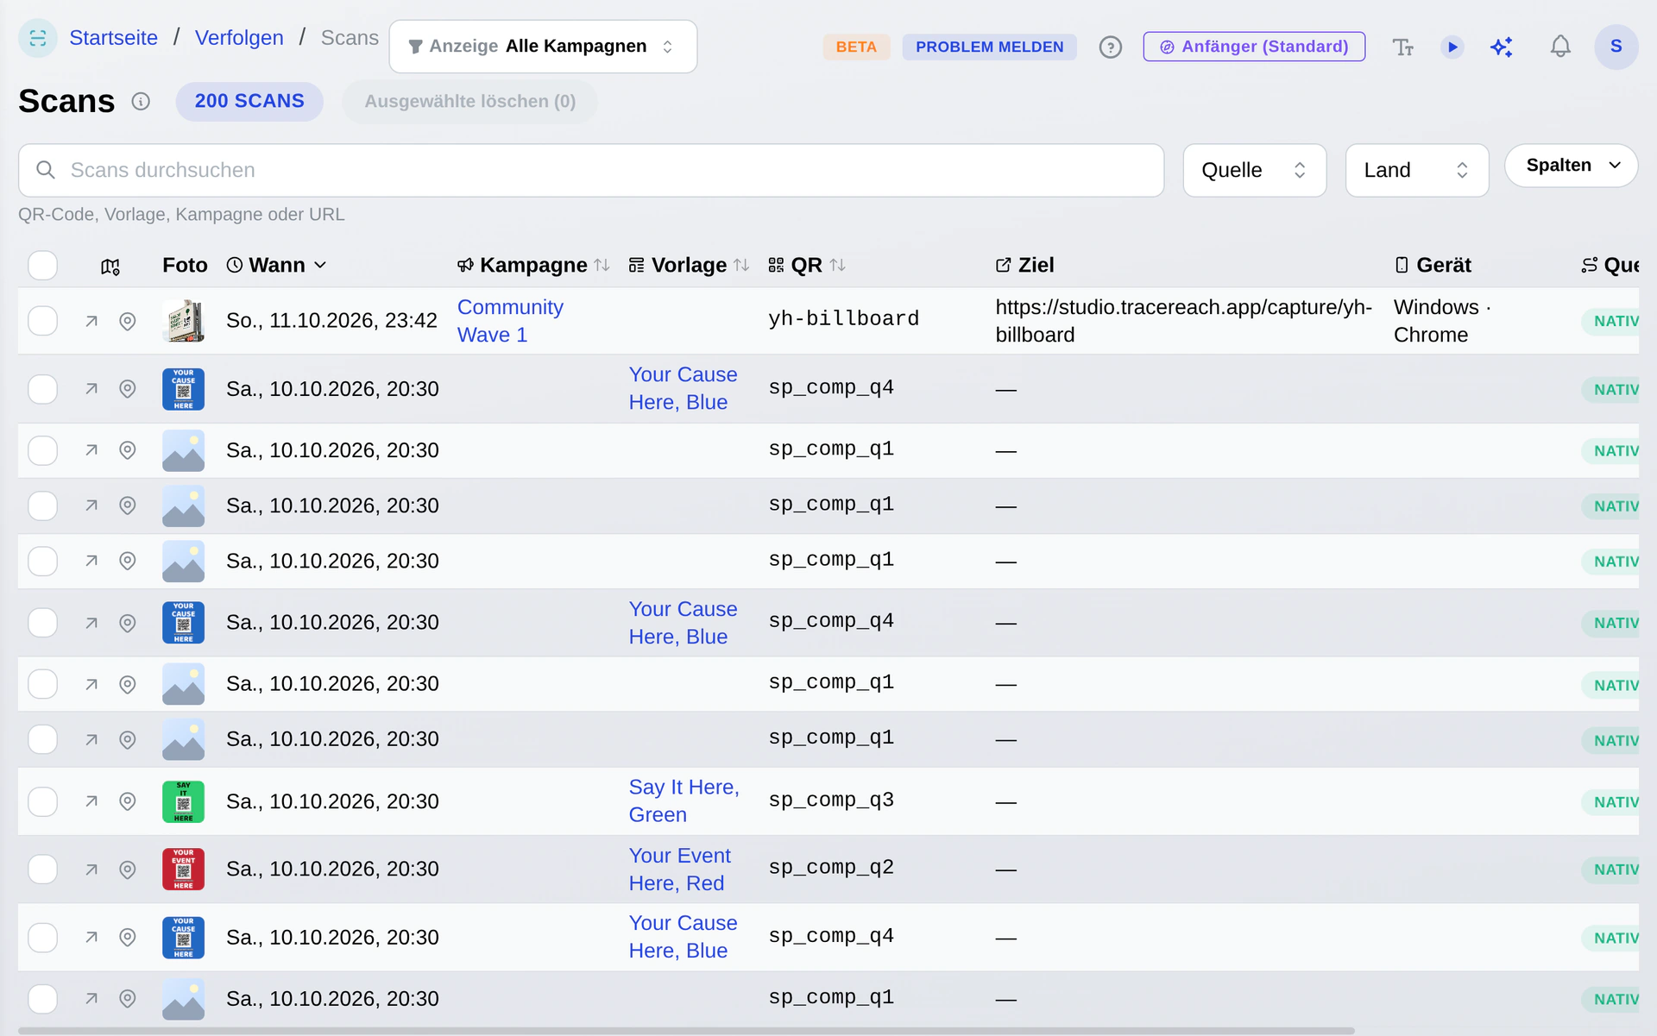
Task: Click the map icon in the table header
Action: tap(110, 267)
